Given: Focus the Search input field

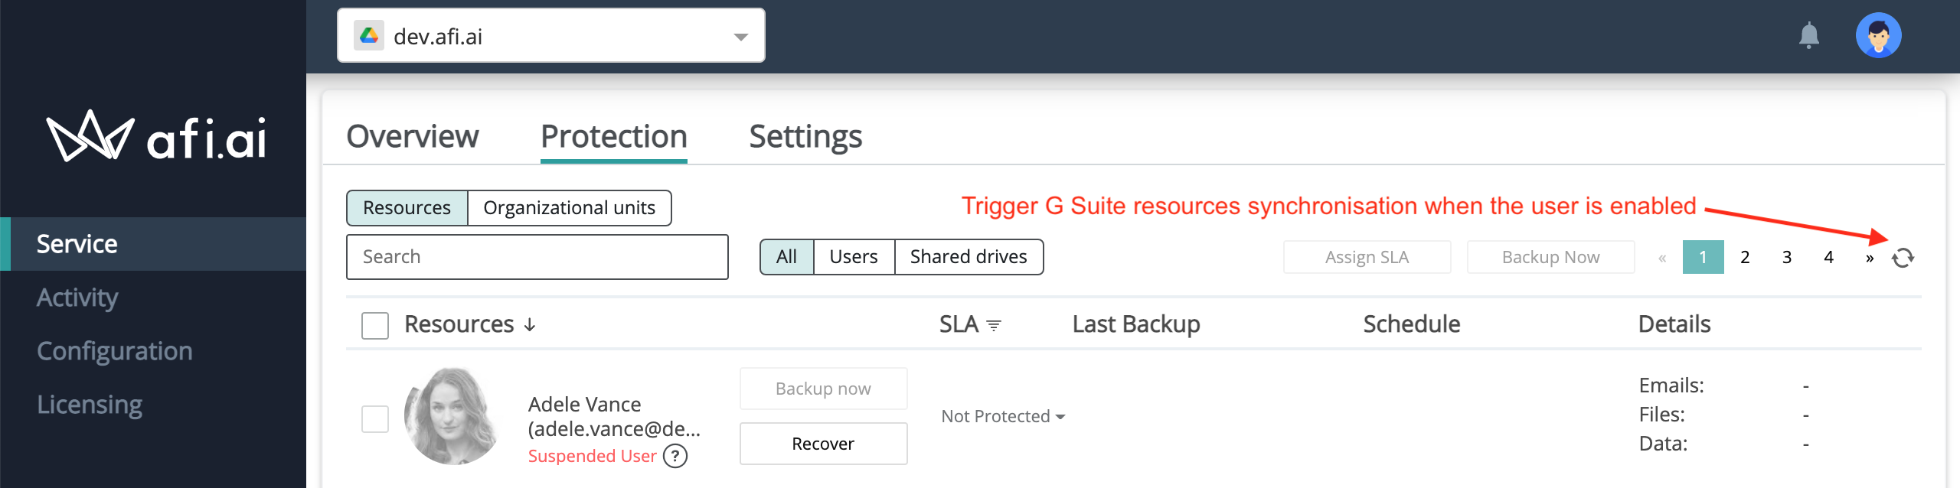Looking at the screenshot, I should [537, 257].
